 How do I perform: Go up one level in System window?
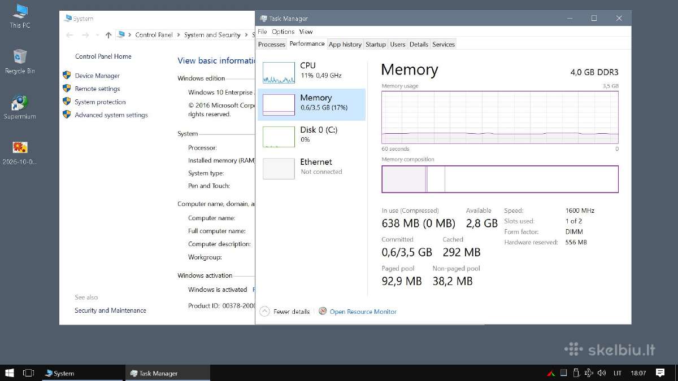(108, 35)
